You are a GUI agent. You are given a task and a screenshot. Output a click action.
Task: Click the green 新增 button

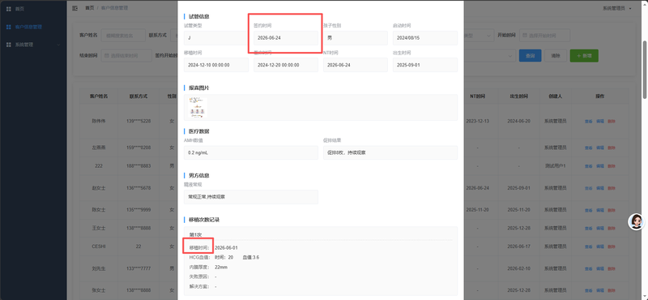click(584, 55)
